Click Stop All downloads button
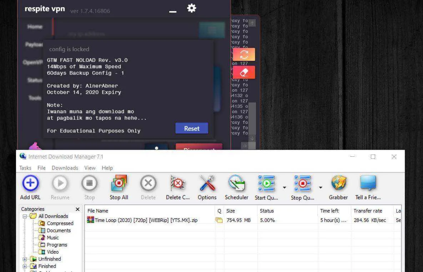Image resolution: width=423 pixels, height=272 pixels. point(119,187)
